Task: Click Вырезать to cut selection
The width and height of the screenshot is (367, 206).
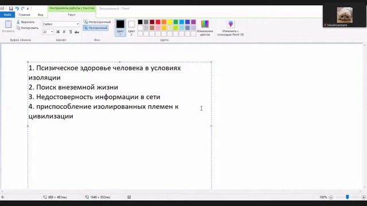Action: pos(25,22)
